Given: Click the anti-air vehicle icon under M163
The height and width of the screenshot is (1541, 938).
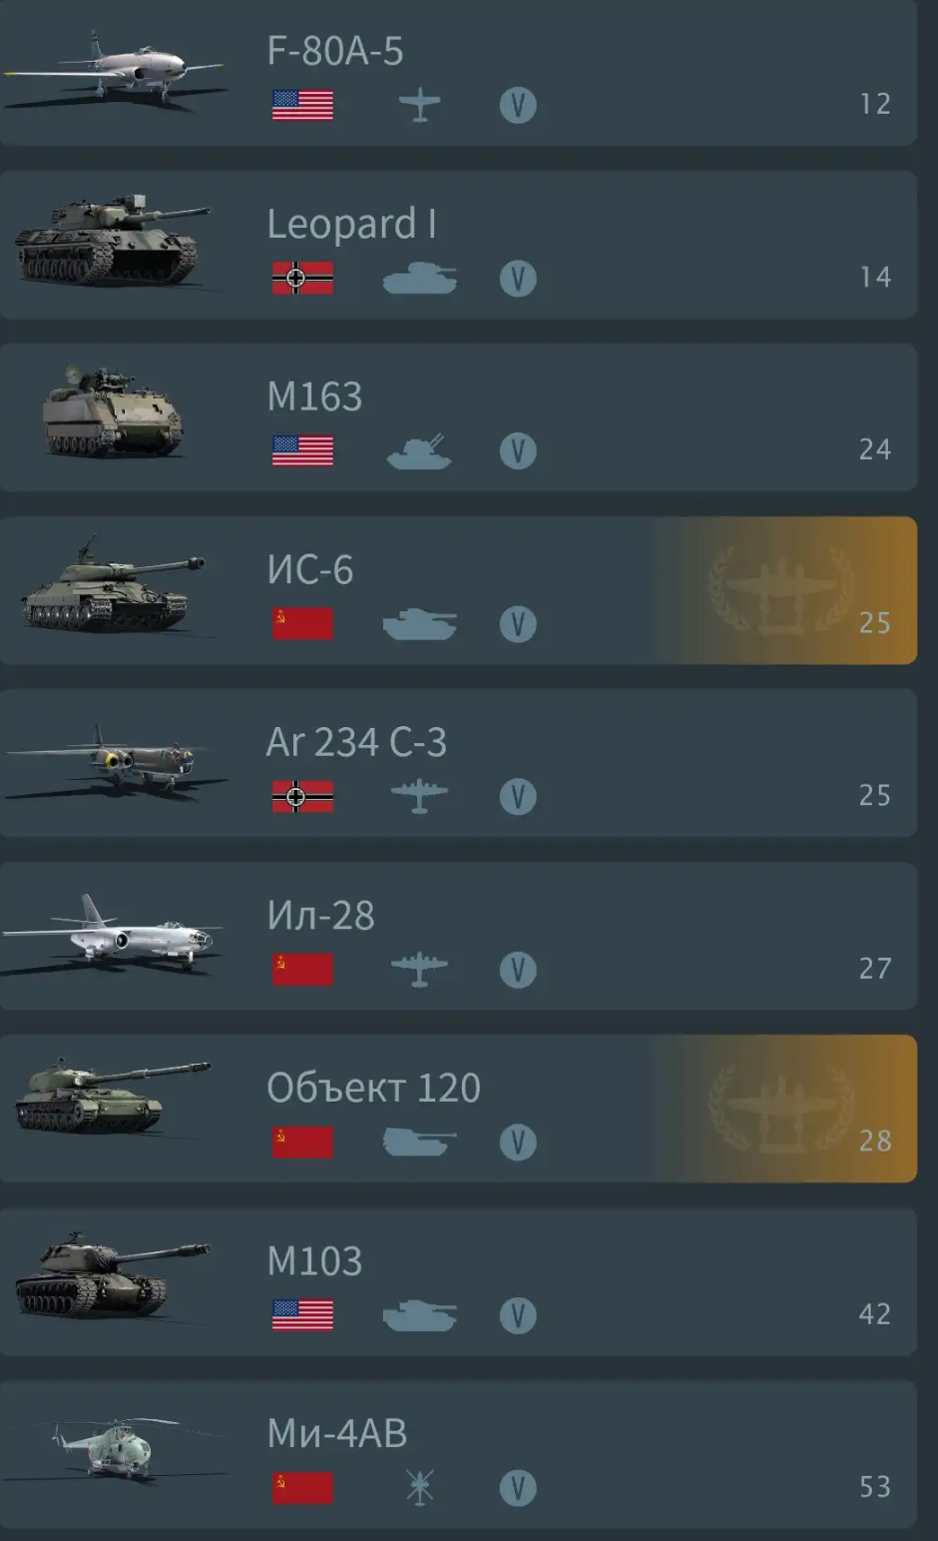Looking at the screenshot, I should click(419, 451).
